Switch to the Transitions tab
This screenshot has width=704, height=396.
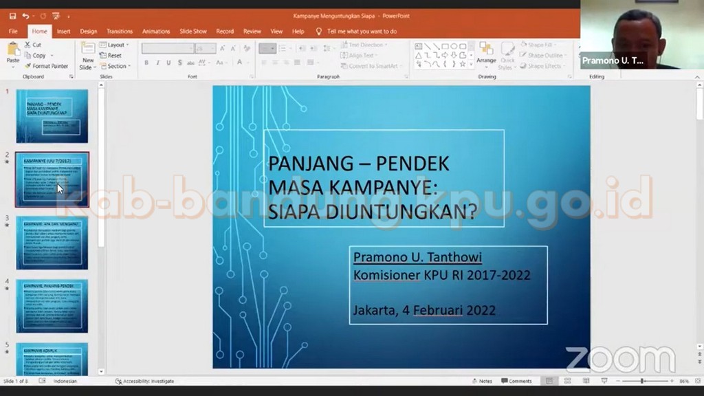(120, 31)
